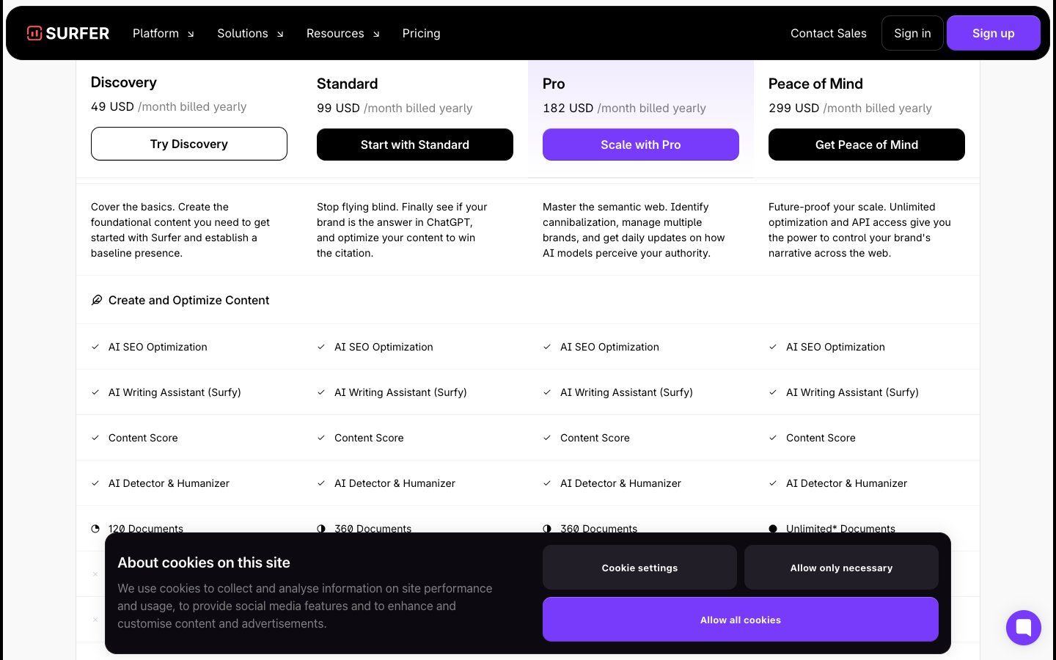
Task: Click the full-circle icon beside Unlimited Documents
Action: pyautogui.click(x=773, y=529)
